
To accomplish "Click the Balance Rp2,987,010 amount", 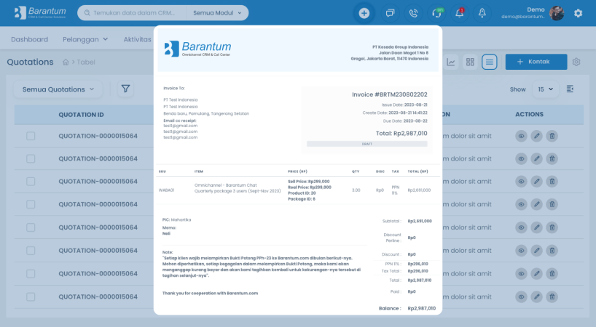I will (x=422, y=308).
